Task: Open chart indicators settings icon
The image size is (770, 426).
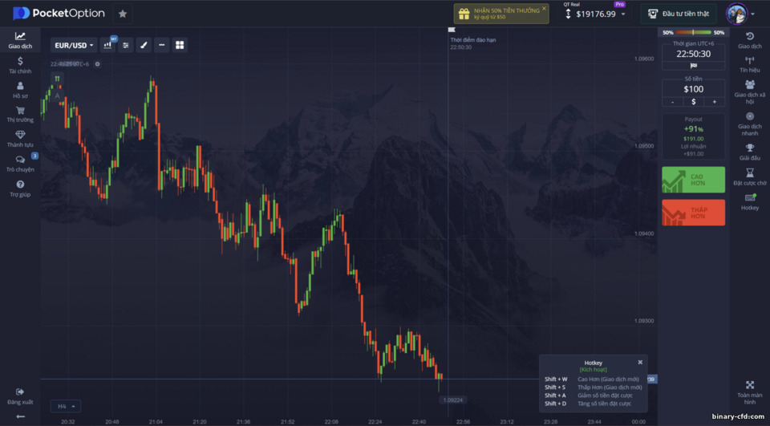Action: point(126,45)
